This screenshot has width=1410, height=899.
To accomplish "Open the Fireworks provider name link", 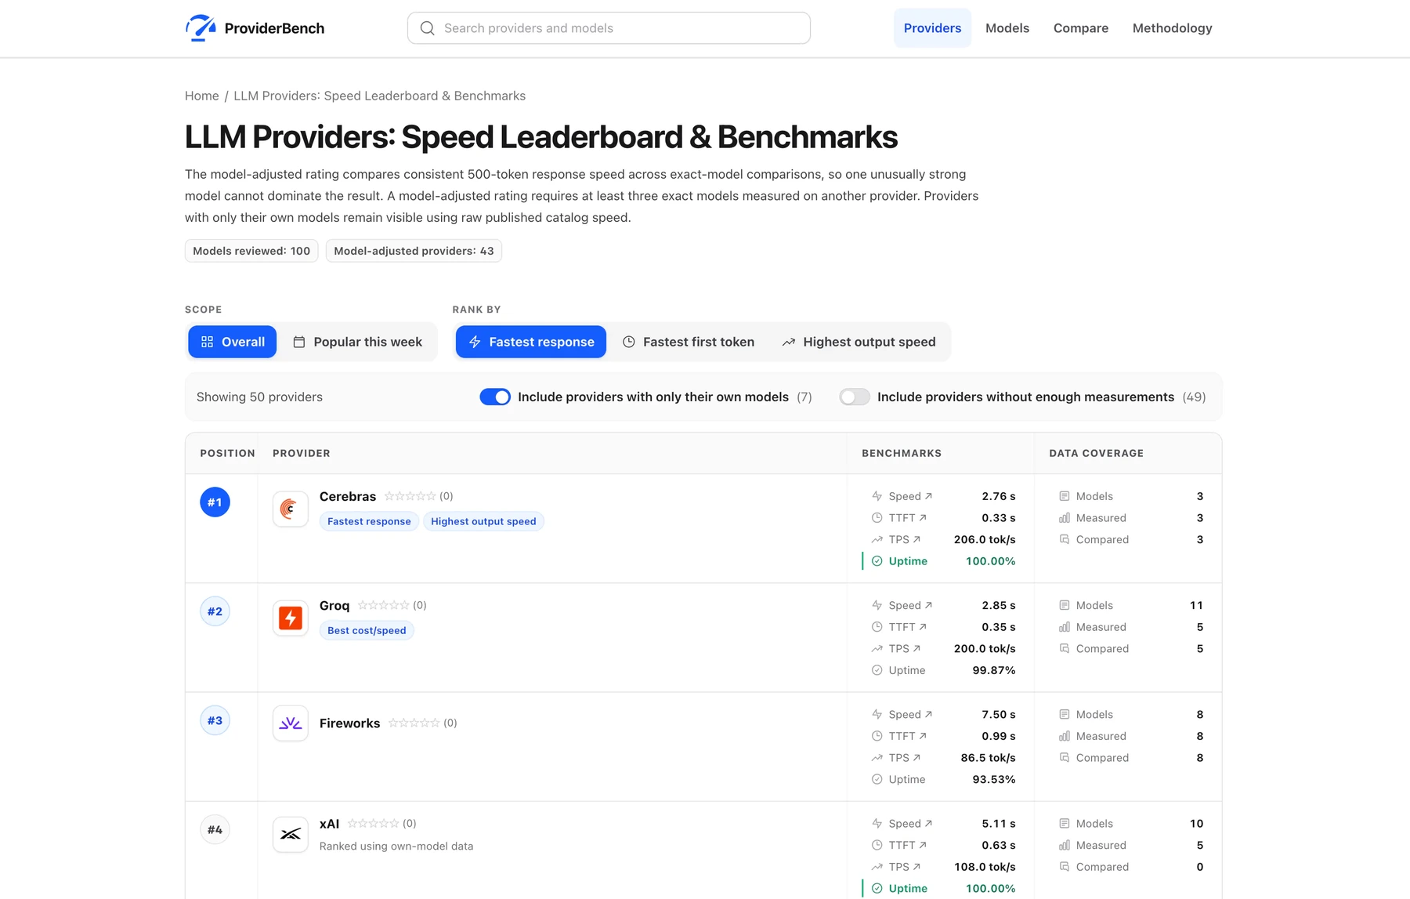I will [350, 723].
